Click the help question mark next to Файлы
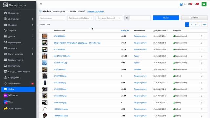 coord(40,11)
